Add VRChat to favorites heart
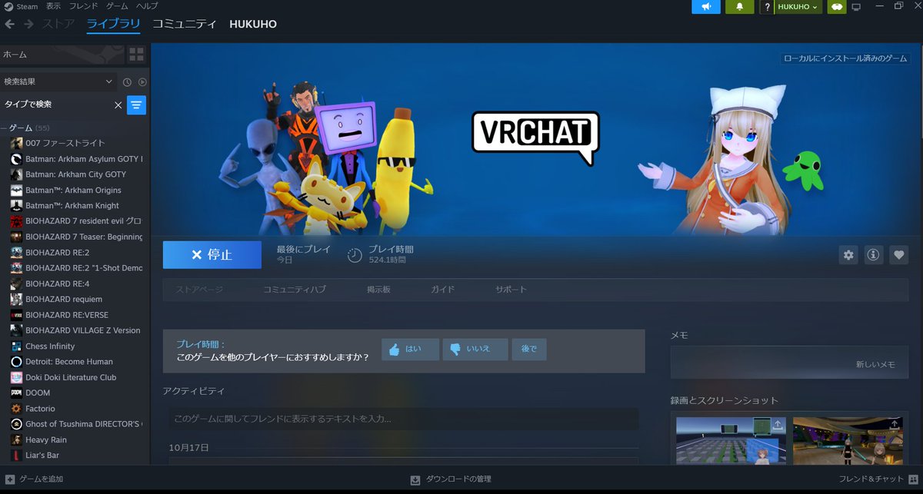The width and height of the screenshot is (923, 494). [898, 255]
